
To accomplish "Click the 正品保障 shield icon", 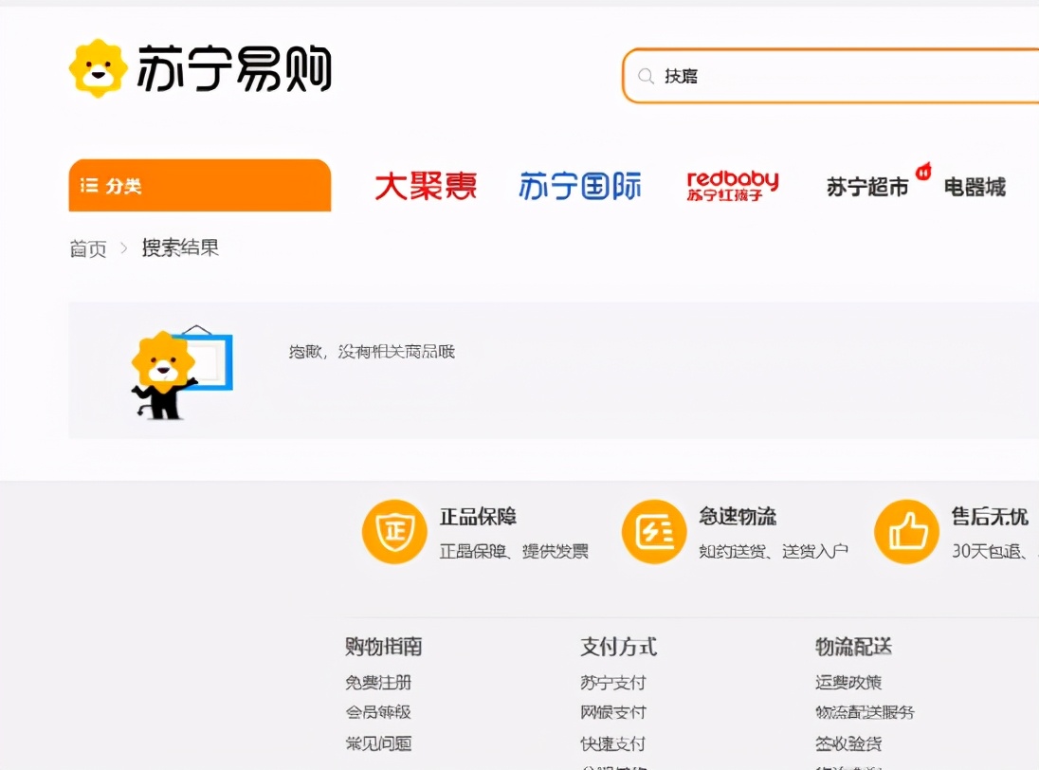I will click(394, 531).
